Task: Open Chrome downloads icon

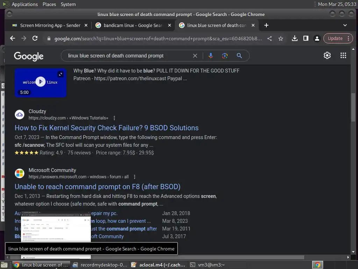Action: pos(295,39)
